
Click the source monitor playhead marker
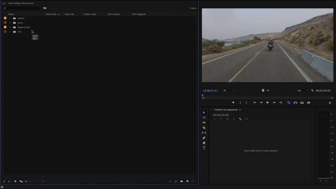click(203, 96)
